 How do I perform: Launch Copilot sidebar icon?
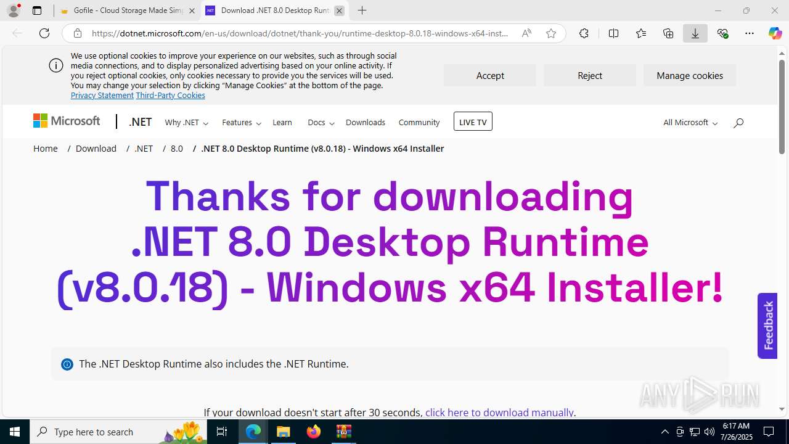(775, 33)
